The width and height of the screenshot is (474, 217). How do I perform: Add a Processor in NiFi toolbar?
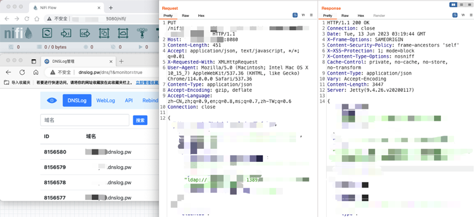tap(47, 33)
